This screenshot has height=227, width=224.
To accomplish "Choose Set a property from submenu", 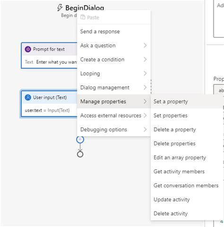I will (187, 101).
